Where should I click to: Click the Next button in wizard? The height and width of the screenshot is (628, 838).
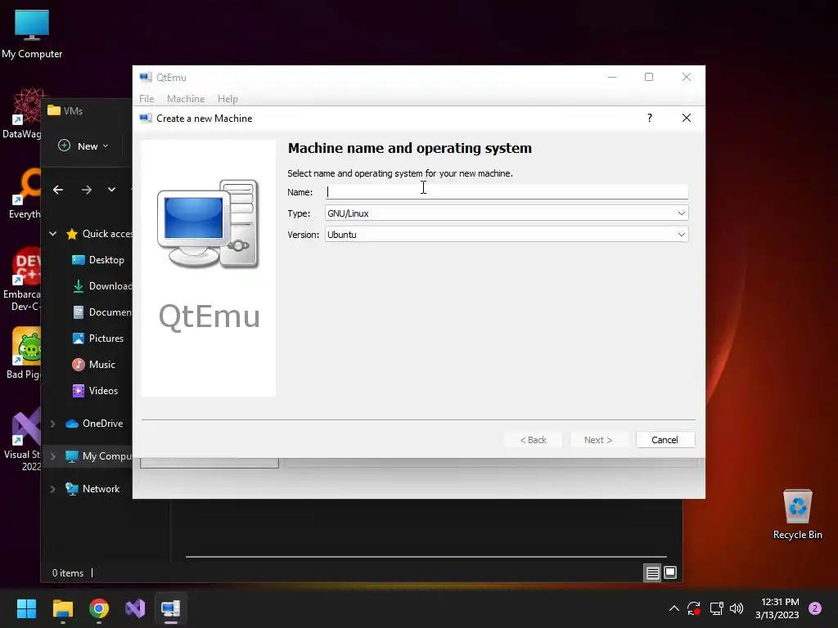598,439
